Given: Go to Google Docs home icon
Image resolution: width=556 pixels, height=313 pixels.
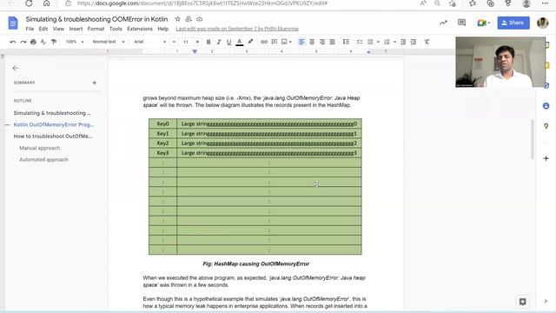Looking at the screenshot, I should pos(13,23).
